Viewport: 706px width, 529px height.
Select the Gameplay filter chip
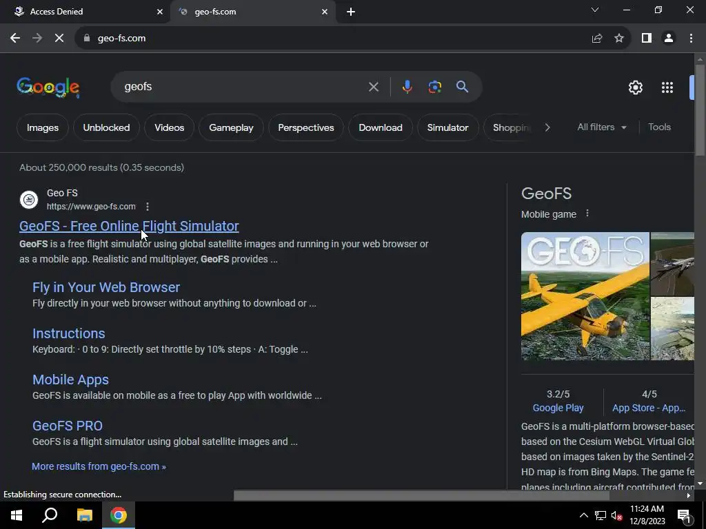coord(231,127)
